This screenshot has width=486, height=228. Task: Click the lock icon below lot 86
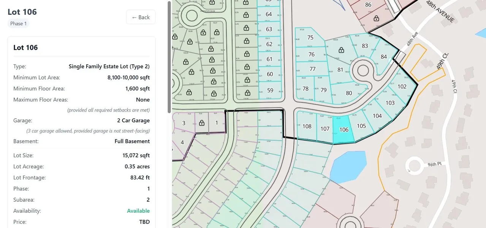coord(376,18)
